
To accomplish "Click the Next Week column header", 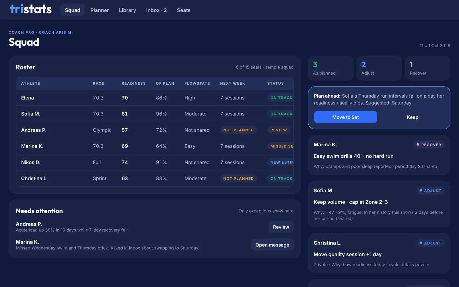I will click(232, 84).
